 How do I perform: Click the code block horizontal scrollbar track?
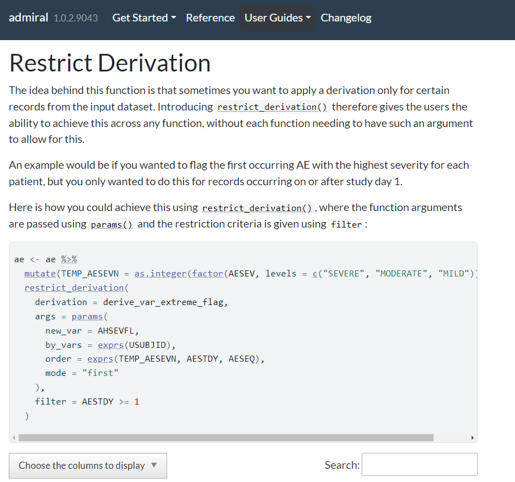[x=452, y=438]
